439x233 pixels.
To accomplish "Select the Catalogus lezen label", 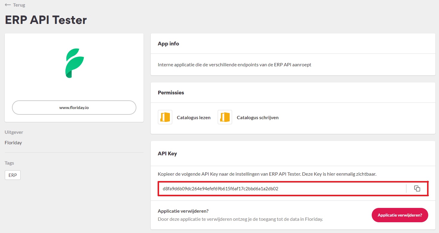I will (x=194, y=117).
